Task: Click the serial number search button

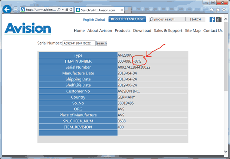Action: 102,43
